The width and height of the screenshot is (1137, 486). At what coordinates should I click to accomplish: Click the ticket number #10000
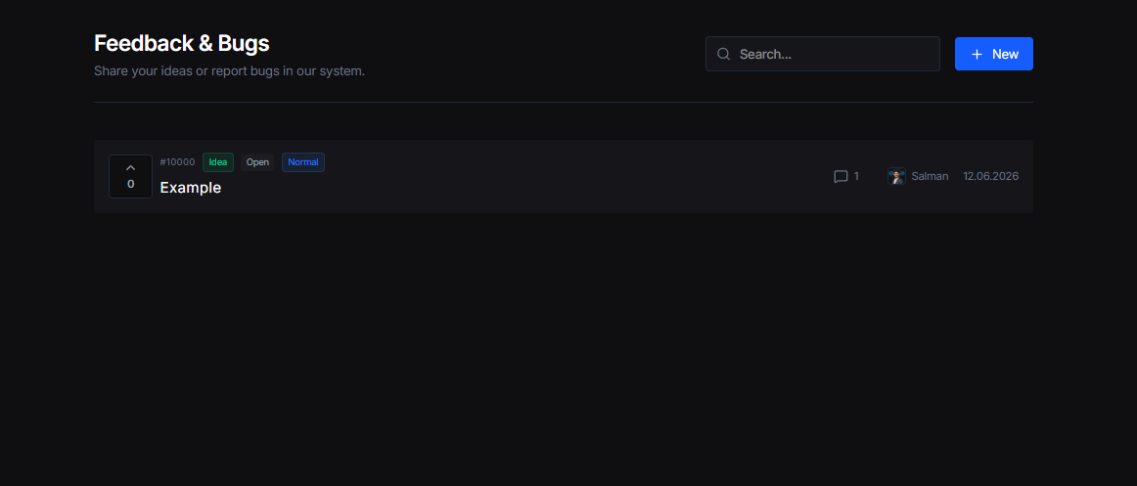coord(178,162)
